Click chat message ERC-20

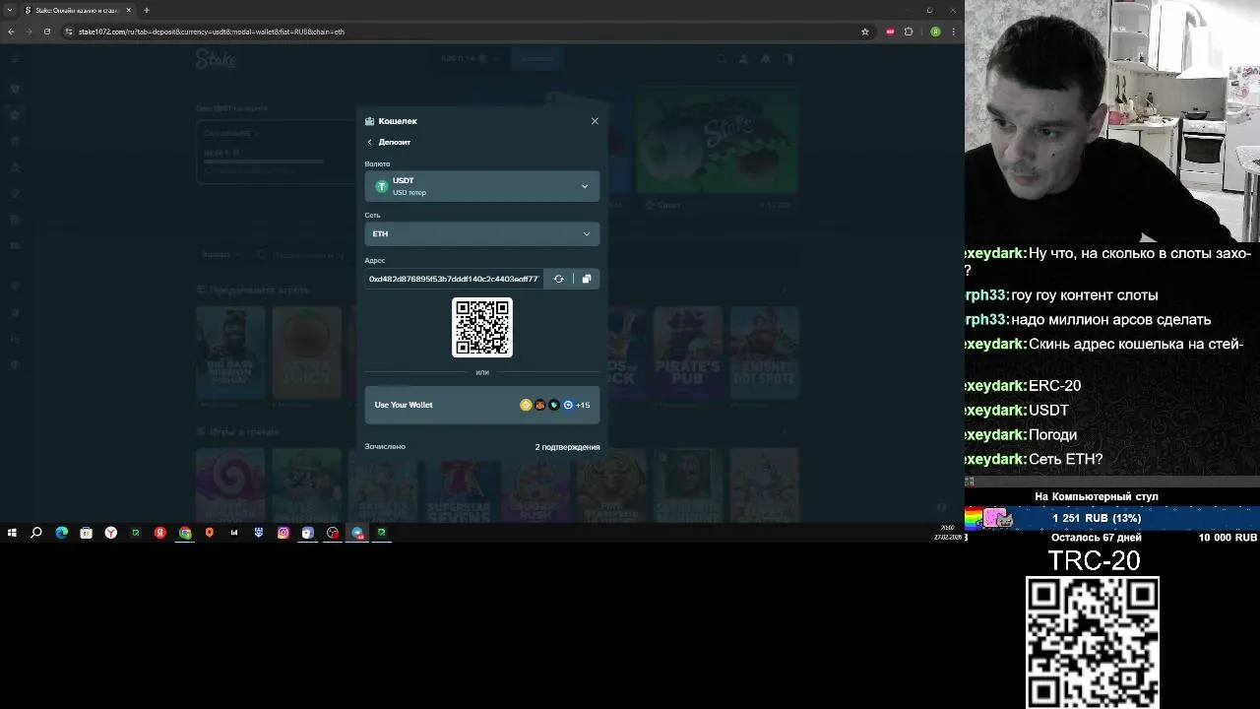(1054, 385)
